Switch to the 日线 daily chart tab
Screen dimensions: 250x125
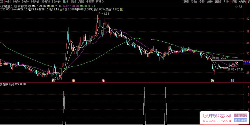[x=65, y=2]
